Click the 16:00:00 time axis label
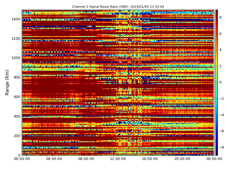 (150, 159)
